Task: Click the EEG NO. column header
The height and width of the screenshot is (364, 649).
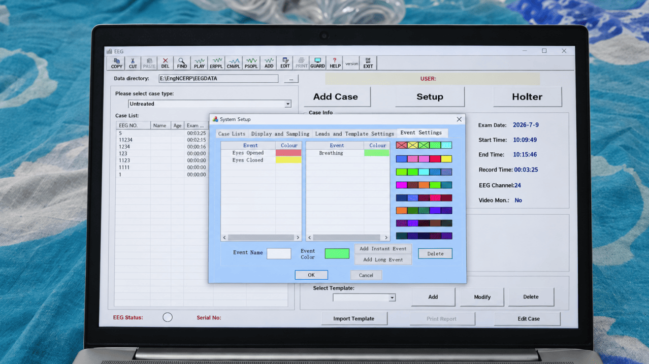Action: click(x=133, y=125)
